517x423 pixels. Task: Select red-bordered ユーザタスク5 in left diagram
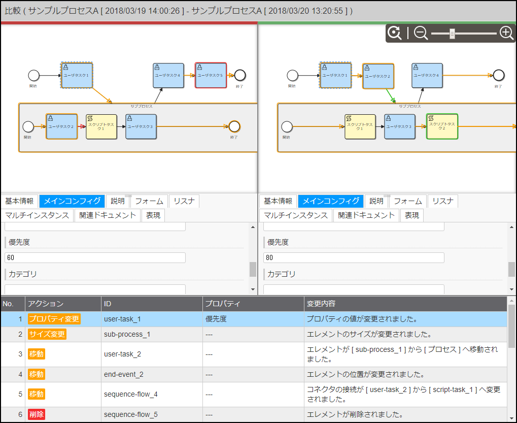211,75
